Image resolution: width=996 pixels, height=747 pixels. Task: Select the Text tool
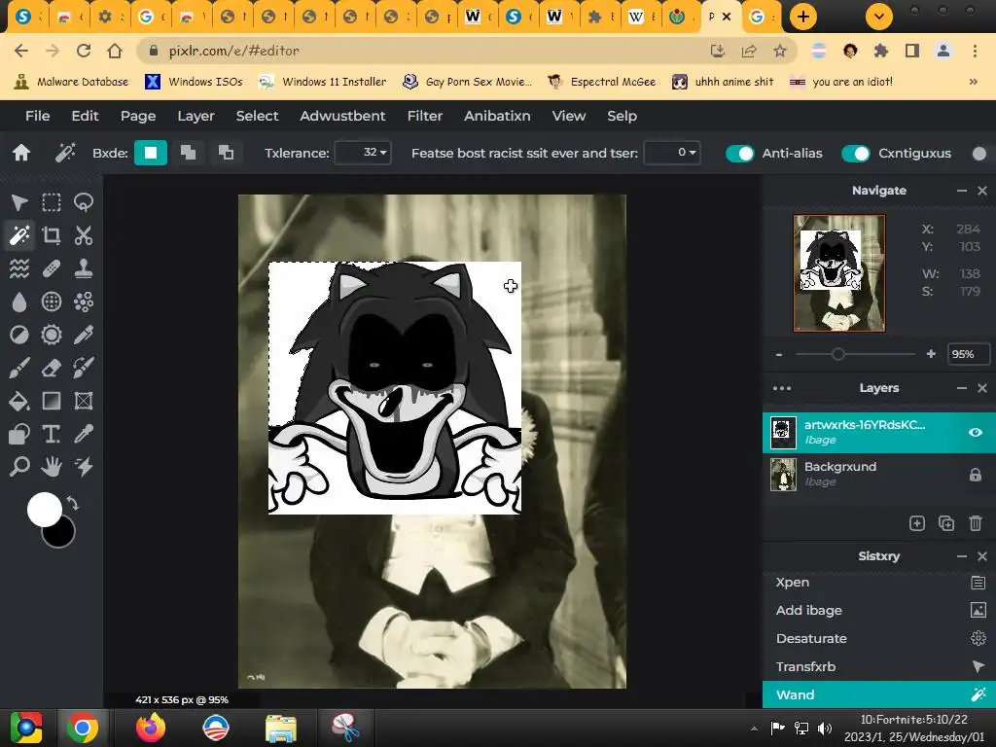52,434
